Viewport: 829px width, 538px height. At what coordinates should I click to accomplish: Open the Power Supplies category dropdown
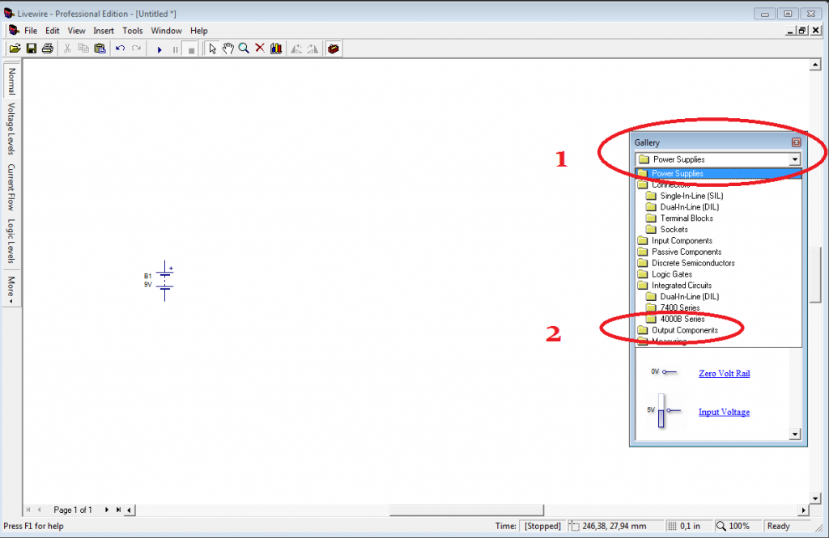(x=795, y=159)
